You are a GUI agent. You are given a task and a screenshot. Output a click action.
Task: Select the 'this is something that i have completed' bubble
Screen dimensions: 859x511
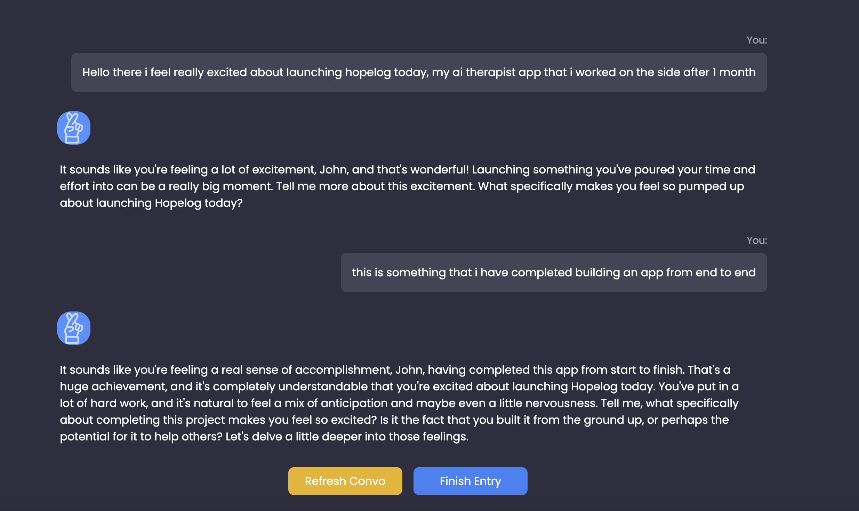(554, 273)
